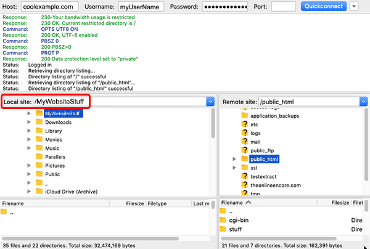Expand the Pictures folder node
Screen dimensions: 370x249
(29, 166)
